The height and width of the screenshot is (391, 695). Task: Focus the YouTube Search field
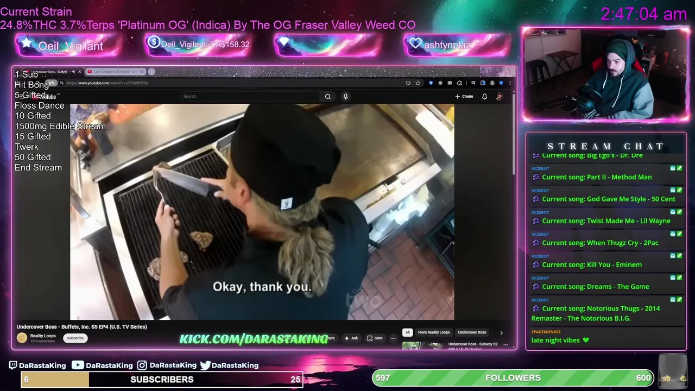coord(250,96)
